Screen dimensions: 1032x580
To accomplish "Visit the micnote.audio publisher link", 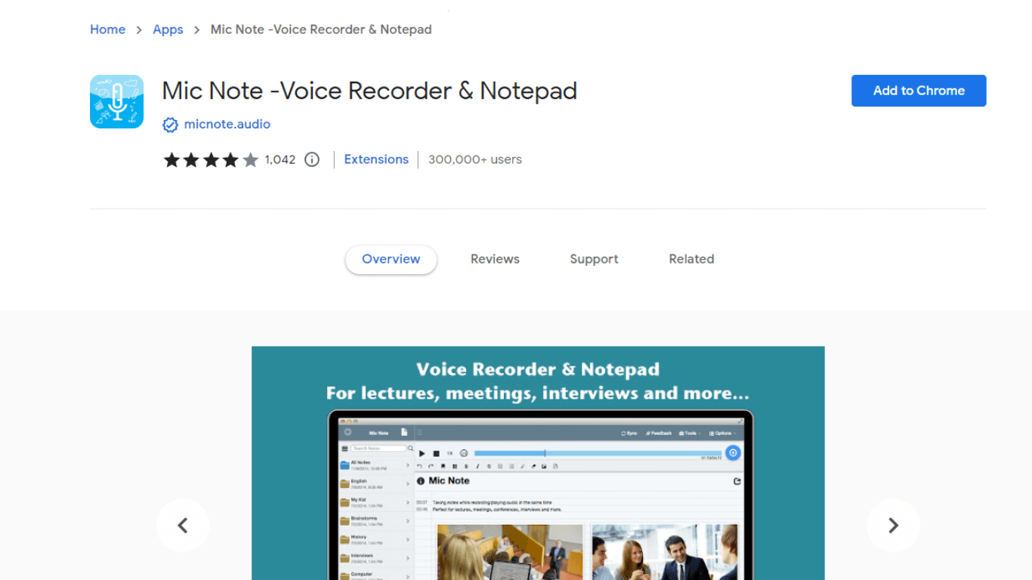I will pyautogui.click(x=227, y=125).
